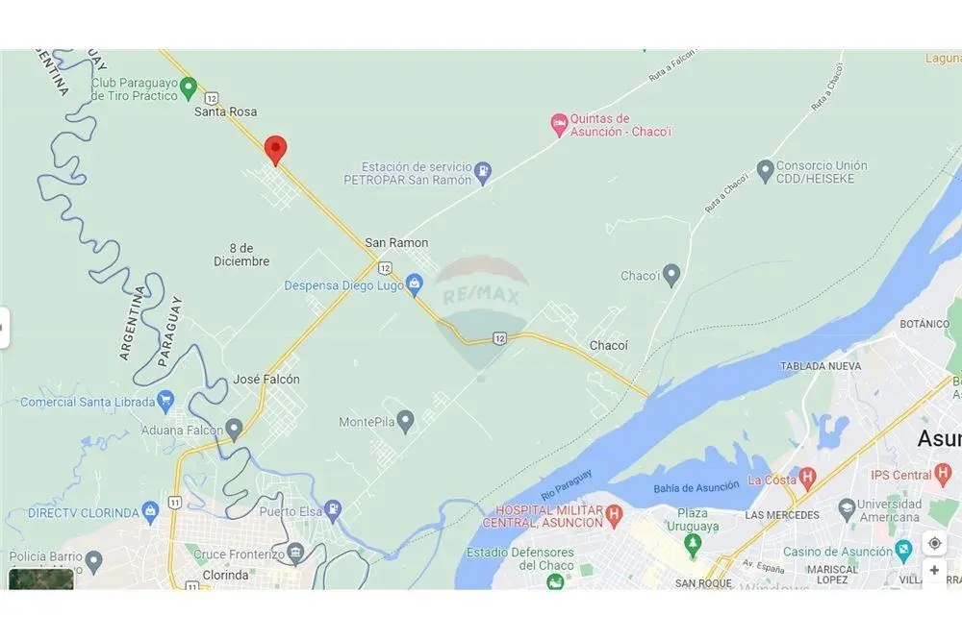The image size is (962, 641).
Task: Center map with my-location button
Action: 934,543
